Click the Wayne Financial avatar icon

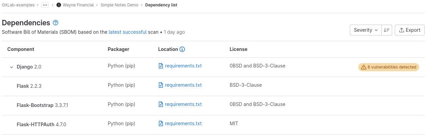tap(59, 5)
